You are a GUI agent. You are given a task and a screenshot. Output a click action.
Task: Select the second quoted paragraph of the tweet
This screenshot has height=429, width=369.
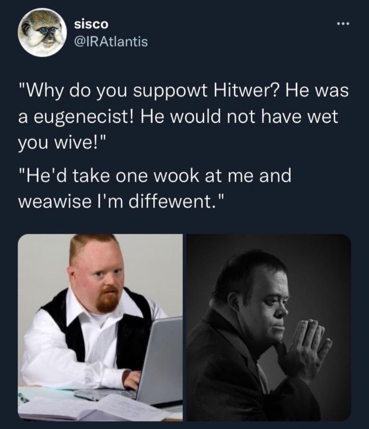pyautogui.click(x=155, y=188)
